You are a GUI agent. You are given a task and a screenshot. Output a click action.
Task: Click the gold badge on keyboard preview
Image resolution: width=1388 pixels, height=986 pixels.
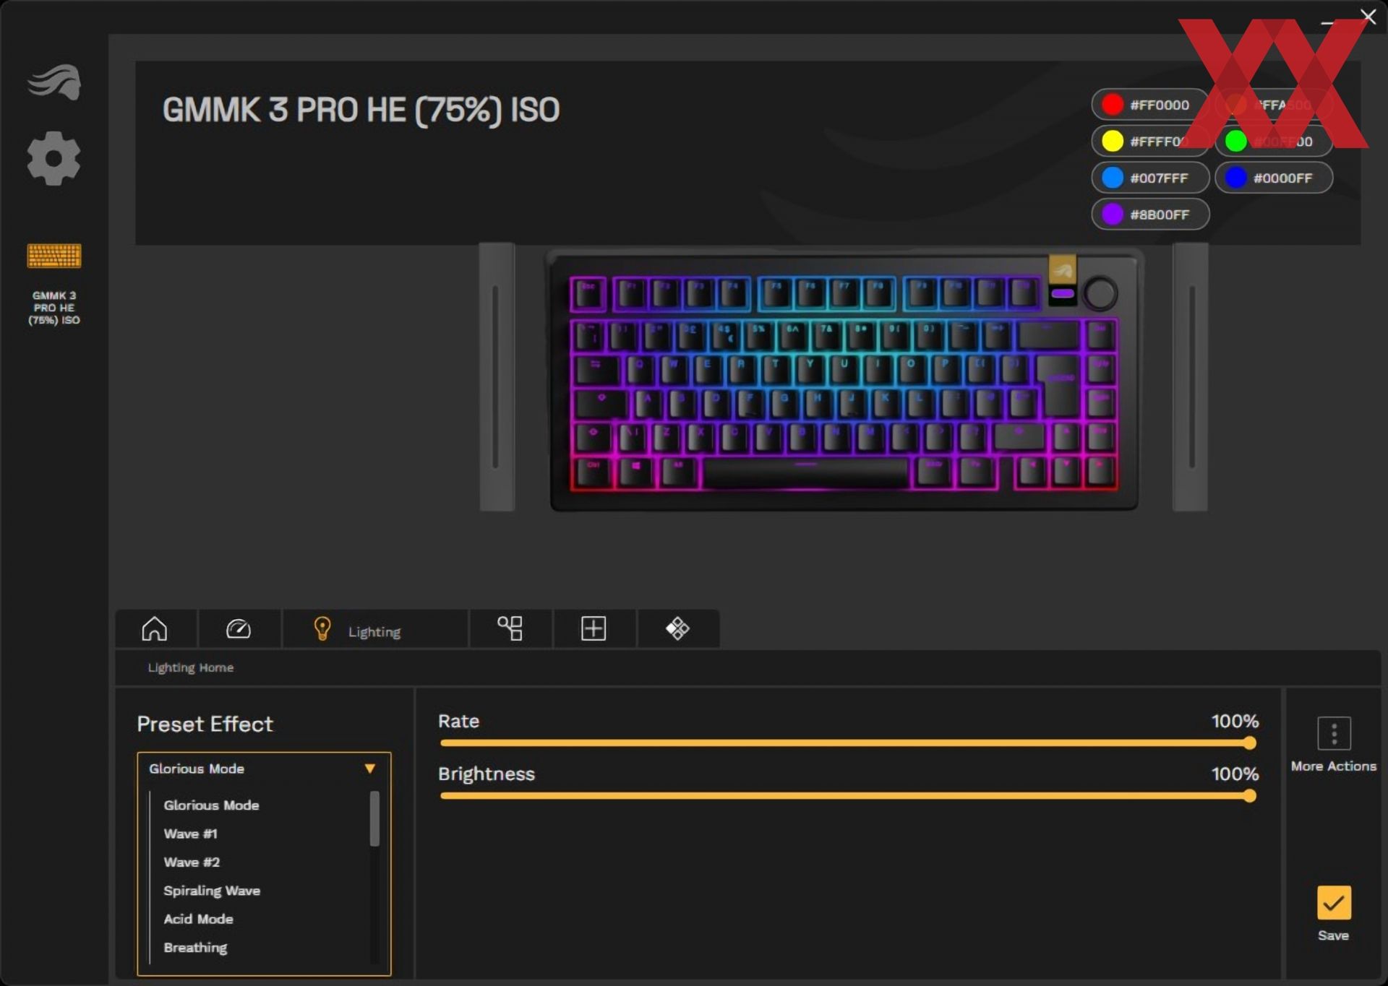pos(1062,270)
